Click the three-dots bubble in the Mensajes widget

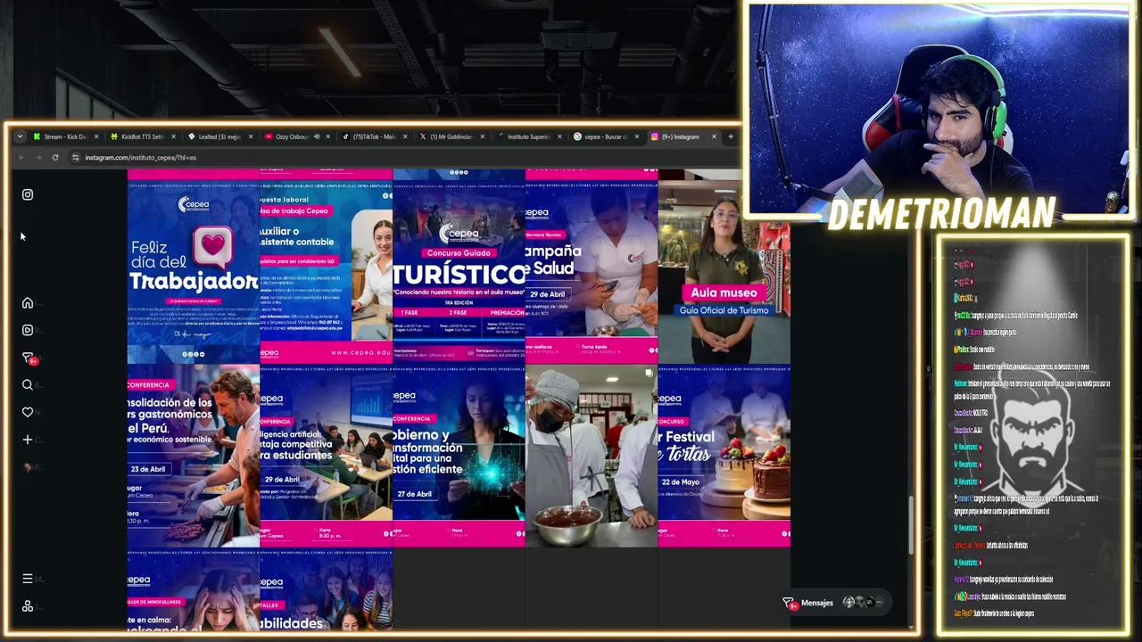coord(879,603)
